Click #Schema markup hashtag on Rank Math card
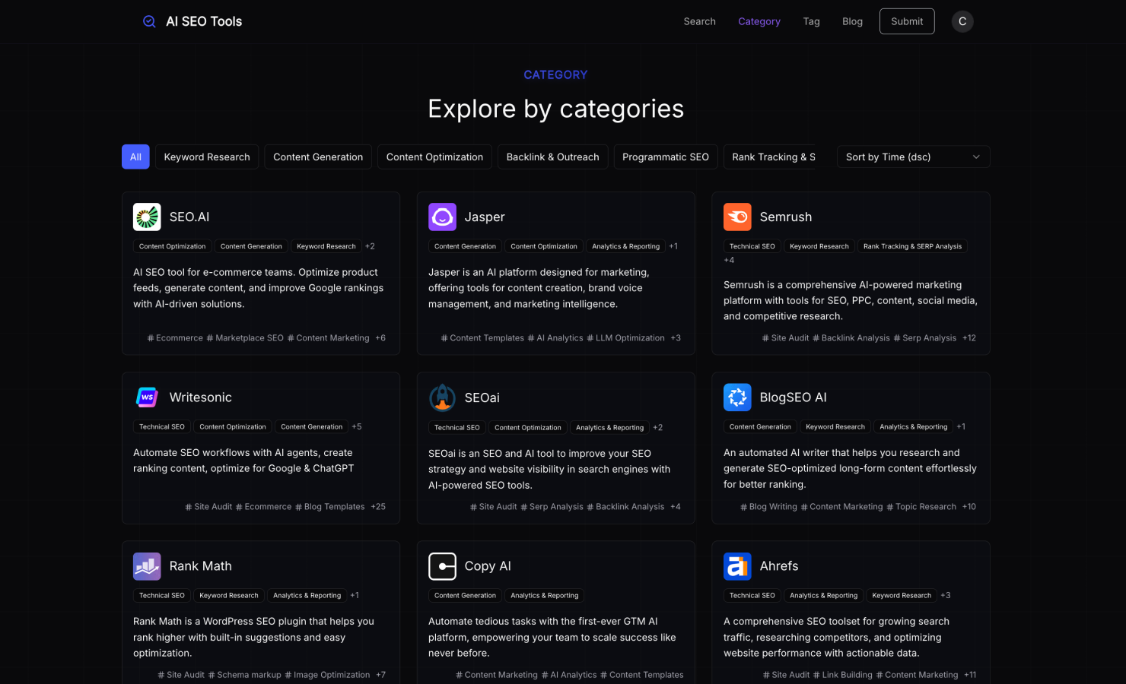This screenshot has height=684, width=1126. [x=244, y=675]
